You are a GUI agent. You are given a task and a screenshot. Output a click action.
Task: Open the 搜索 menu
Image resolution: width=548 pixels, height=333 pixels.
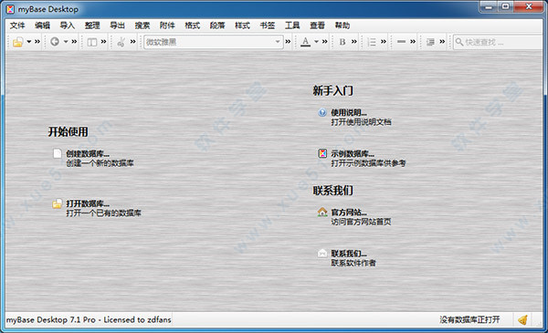tap(142, 26)
